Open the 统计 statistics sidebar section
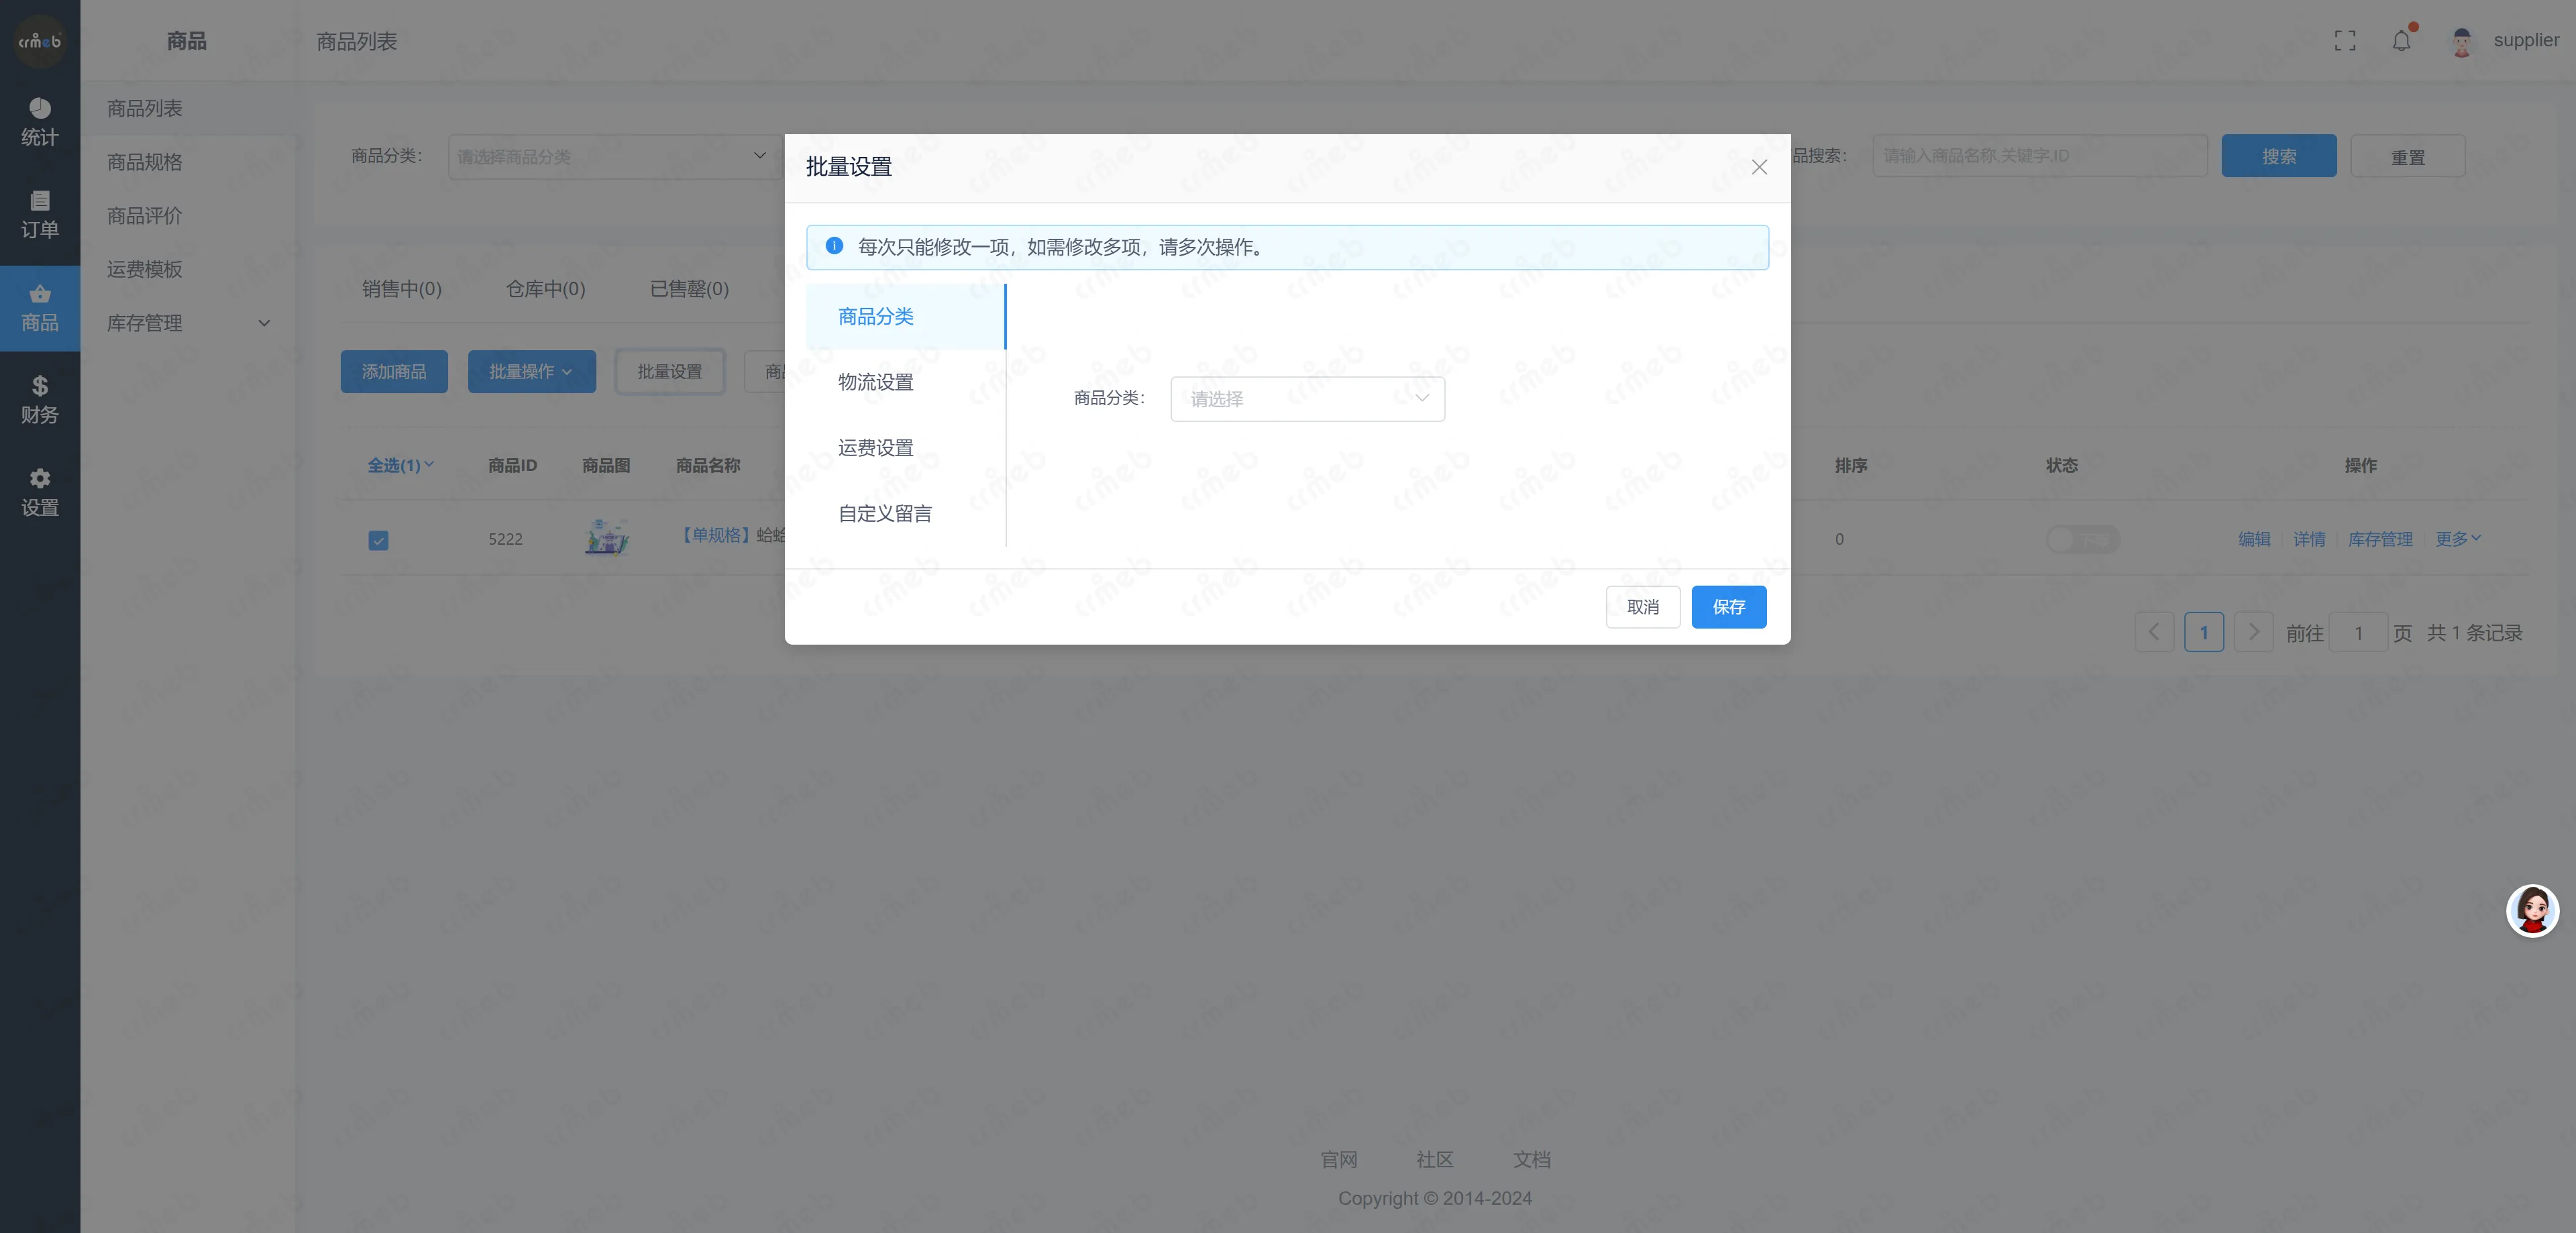The height and width of the screenshot is (1233, 2576). coord(40,122)
